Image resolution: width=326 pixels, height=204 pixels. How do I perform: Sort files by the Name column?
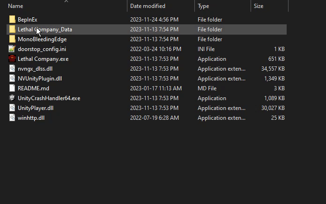[x=16, y=6]
